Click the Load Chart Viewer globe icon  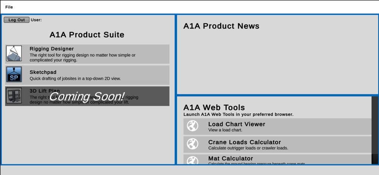193,126
